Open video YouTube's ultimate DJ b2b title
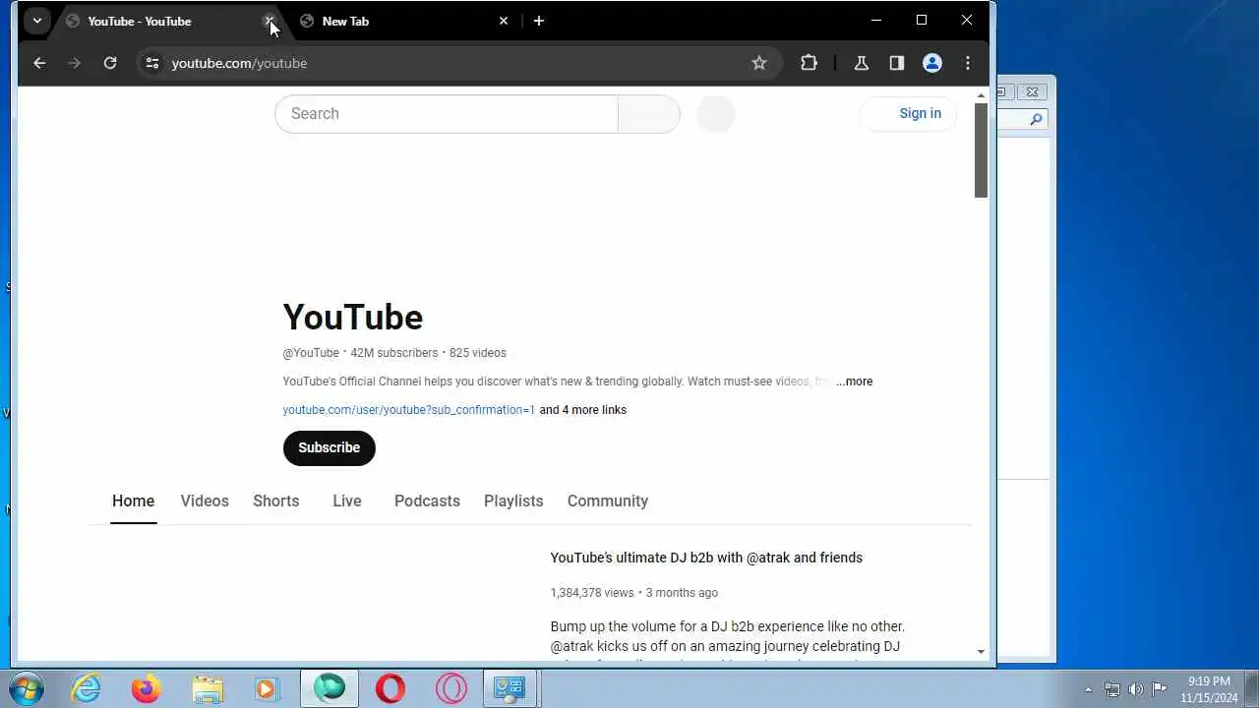 tap(706, 558)
